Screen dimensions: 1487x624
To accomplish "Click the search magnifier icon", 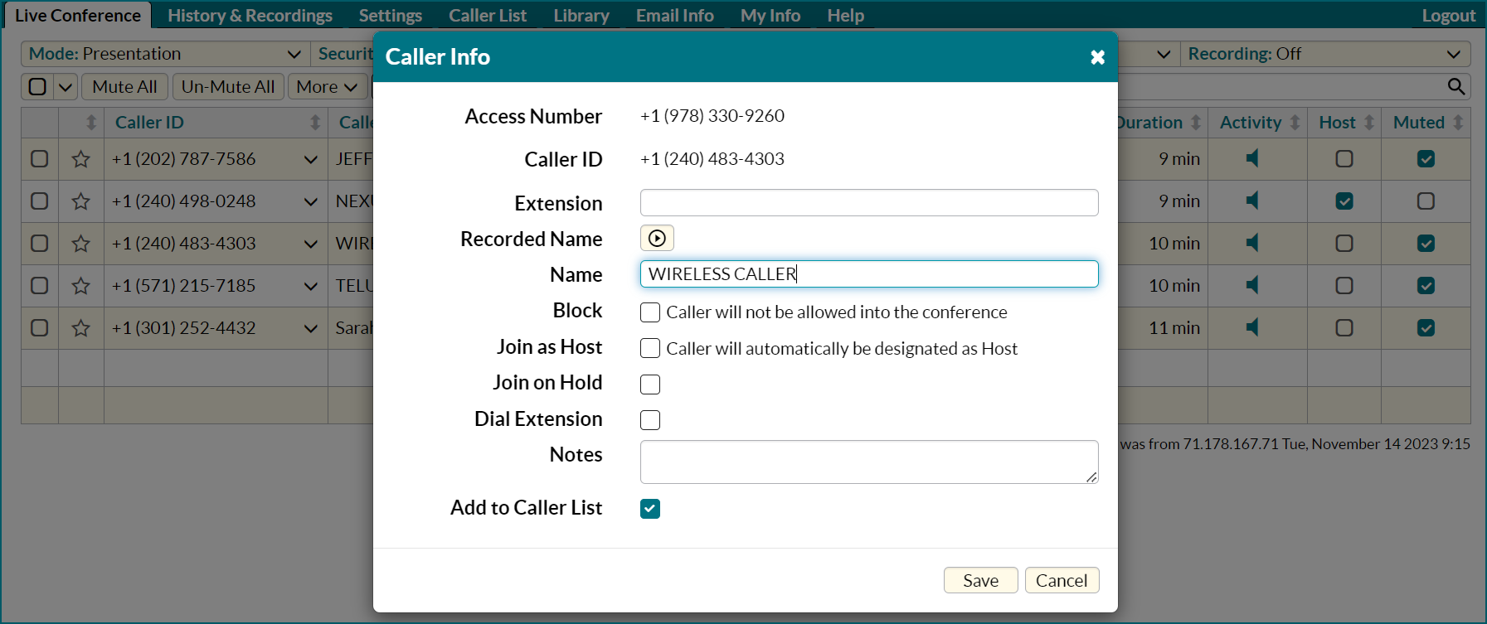I will [x=1455, y=86].
